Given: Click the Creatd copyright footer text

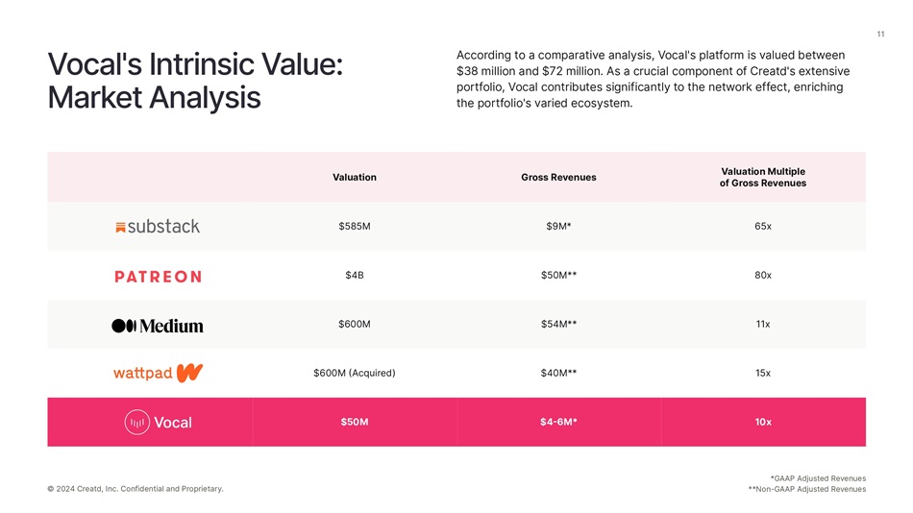Looking at the screenshot, I should pyautogui.click(x=135, y=489).
